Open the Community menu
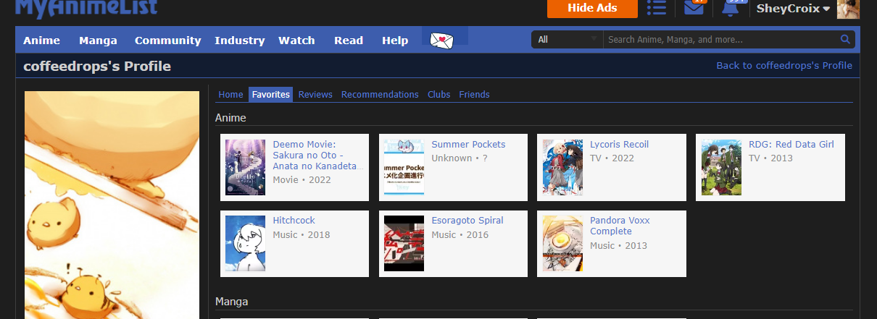This screenshot has width=877, height=319. click(x=167, y=41)
